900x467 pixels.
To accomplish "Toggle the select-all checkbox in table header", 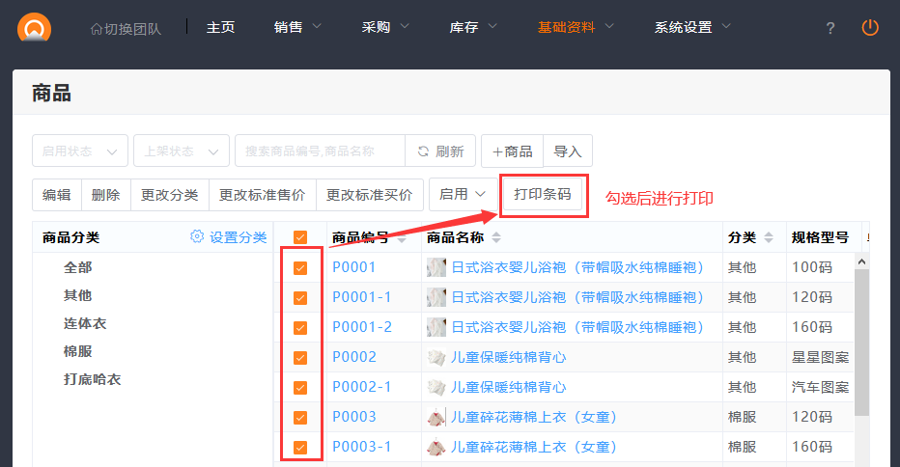I will [300, 237].
